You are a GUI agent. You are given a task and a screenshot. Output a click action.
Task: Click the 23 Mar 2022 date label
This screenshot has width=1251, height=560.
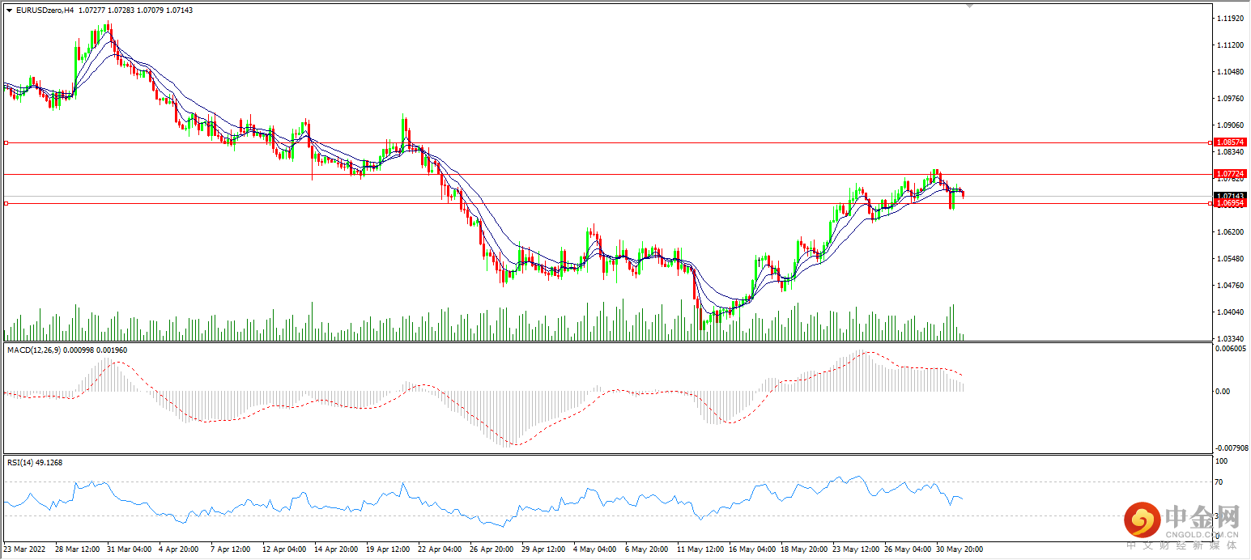23,549
